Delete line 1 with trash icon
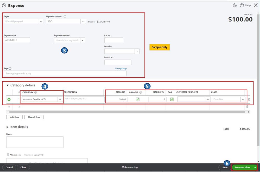The height and width of the screenshot is (172, 260). click(249, 99)
